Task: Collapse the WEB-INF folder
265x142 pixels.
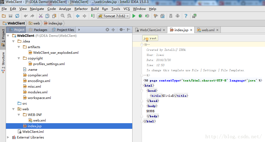Action: [x=19, y=115]
